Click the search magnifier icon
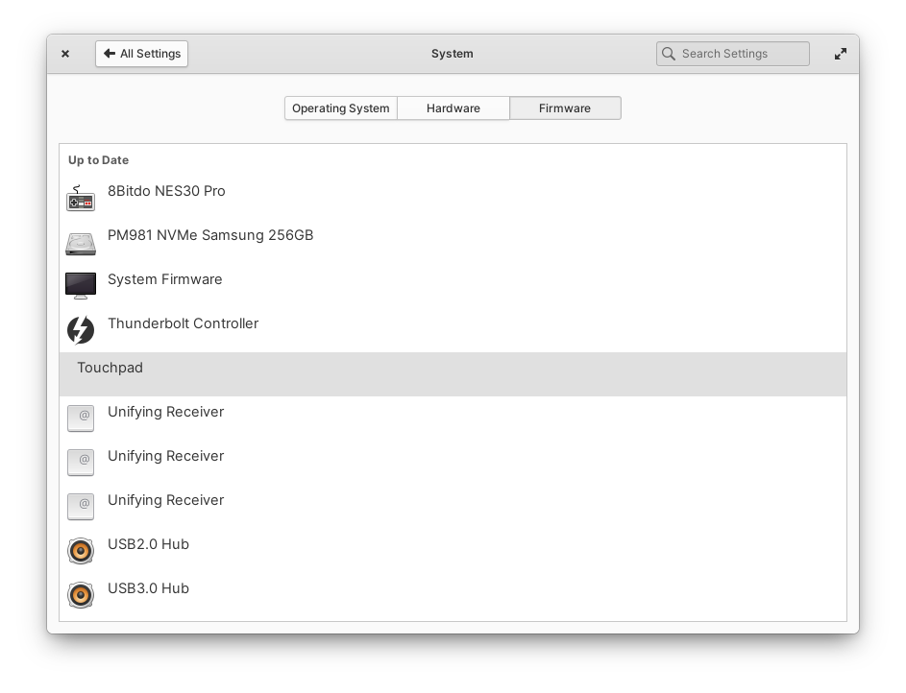Image resolution: width=906 pixels, height=693 pixels. point(669,53)
